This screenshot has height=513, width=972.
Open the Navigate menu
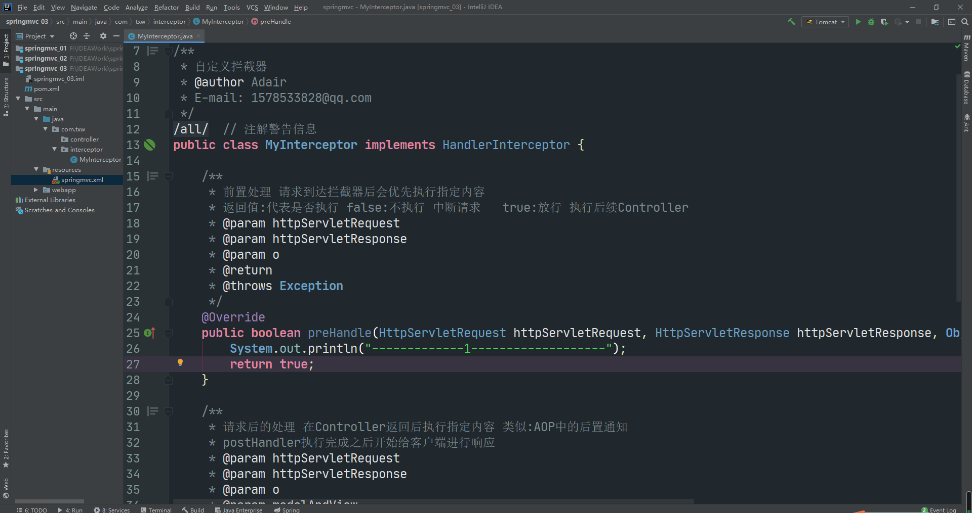pyautogui.click(x=84, y=7)
